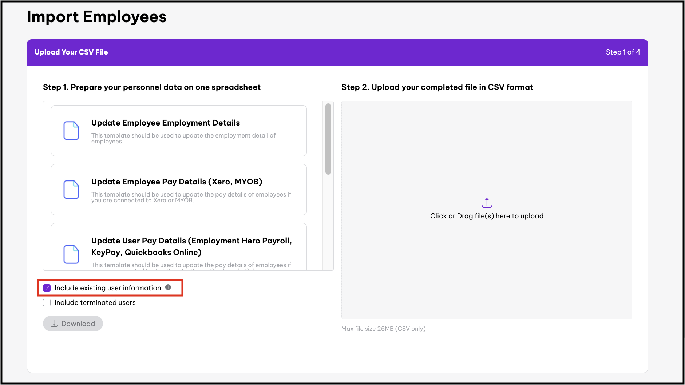Click the 'Step 1 of 4' indicator

click(x=623, y=52)
